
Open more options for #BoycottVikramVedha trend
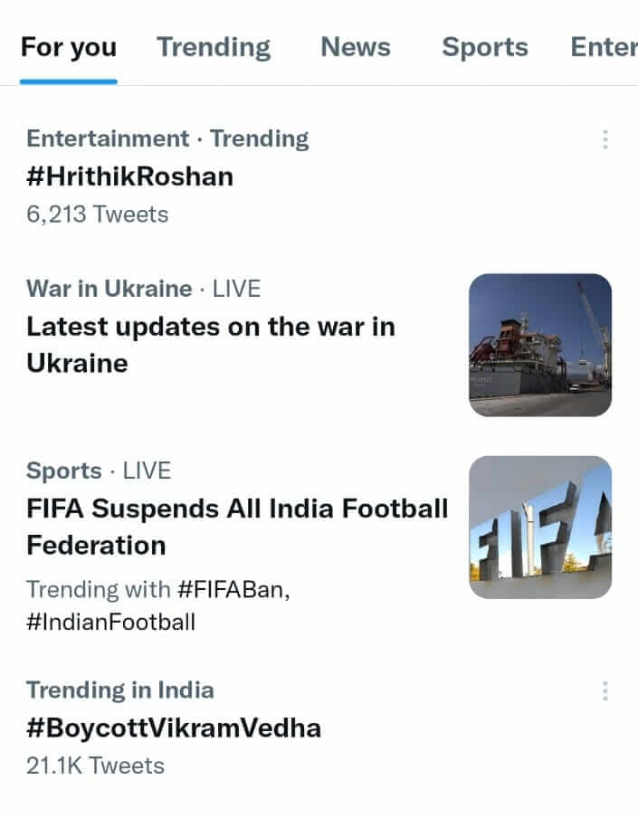605,691
